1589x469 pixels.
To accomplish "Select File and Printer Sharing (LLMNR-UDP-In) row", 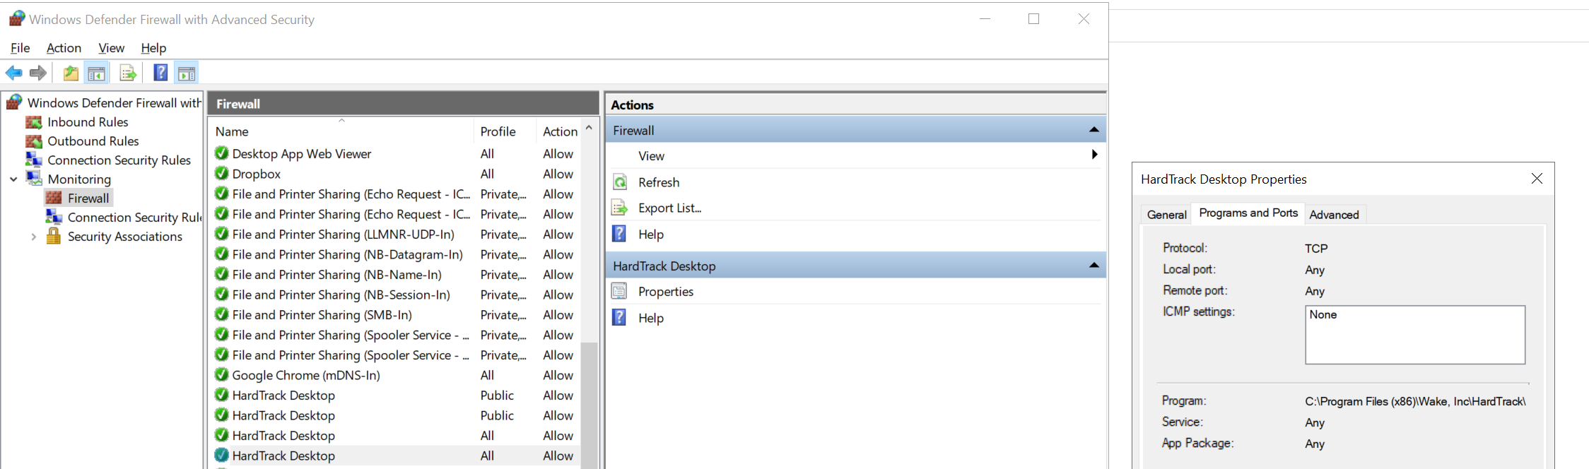I will 396,234.
